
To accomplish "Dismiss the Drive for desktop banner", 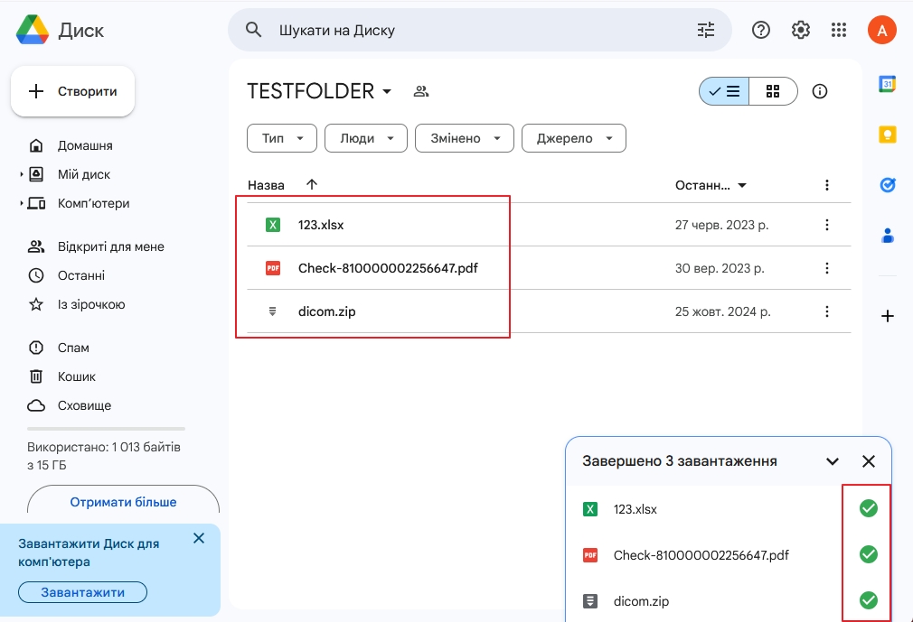I will click(199, 538).
